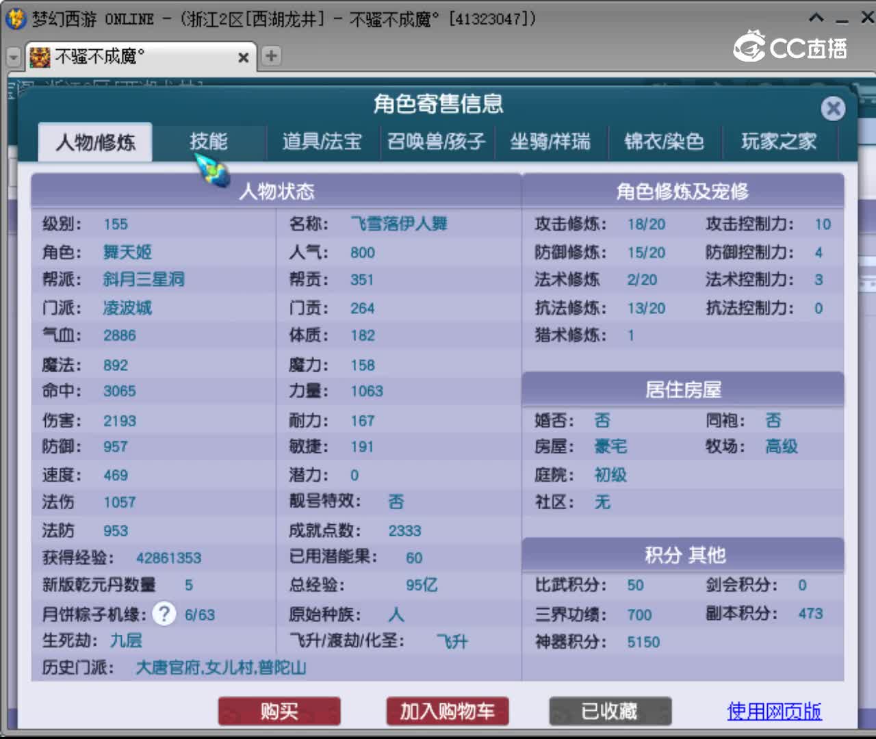876x739 pixels.
Task: Click the 总经验 value 95亿
Action: point(422,585)
